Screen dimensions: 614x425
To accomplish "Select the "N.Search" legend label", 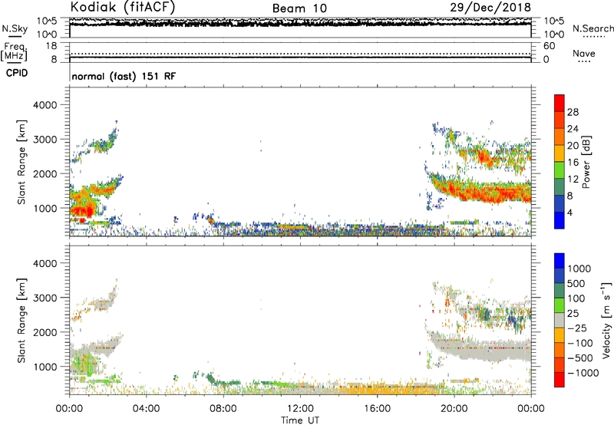I will pos(593,28).
